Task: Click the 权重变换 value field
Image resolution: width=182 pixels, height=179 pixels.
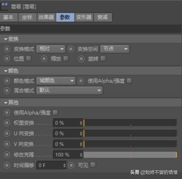Action: (x=68, y=123)
